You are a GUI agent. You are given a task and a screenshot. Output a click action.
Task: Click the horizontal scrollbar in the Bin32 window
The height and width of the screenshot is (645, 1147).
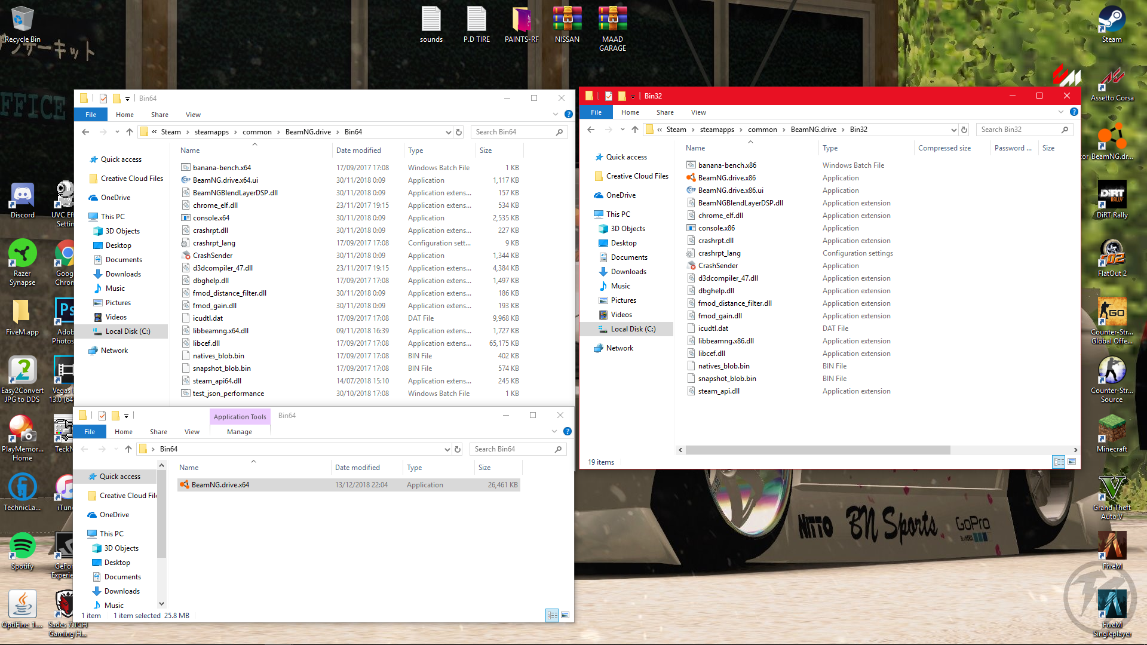click(x=817, y=450)
